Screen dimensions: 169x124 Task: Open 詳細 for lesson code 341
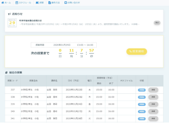(153, 118)
